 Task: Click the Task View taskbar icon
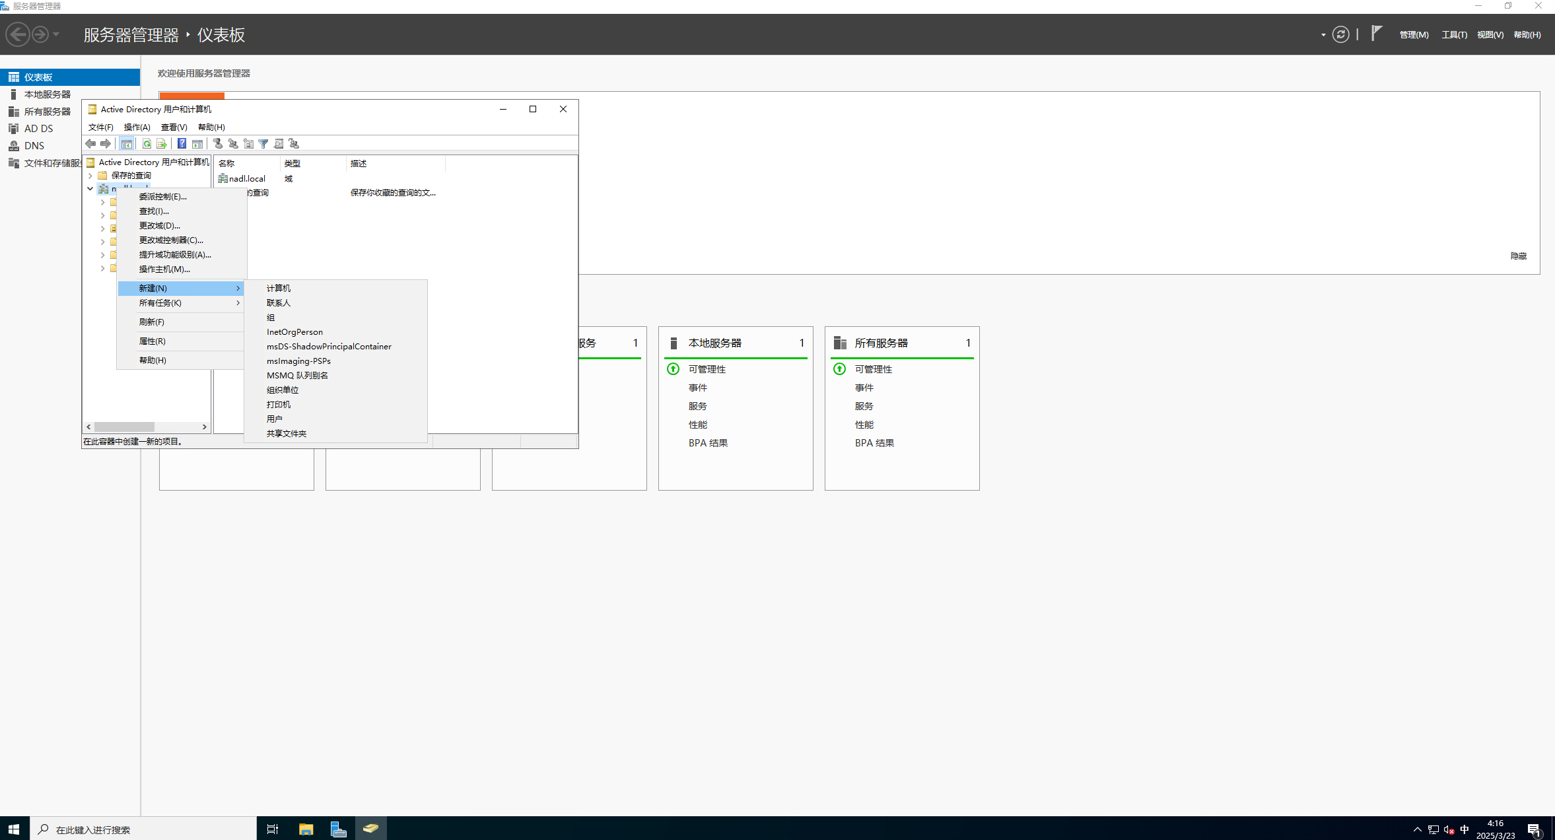click(272, 829)
